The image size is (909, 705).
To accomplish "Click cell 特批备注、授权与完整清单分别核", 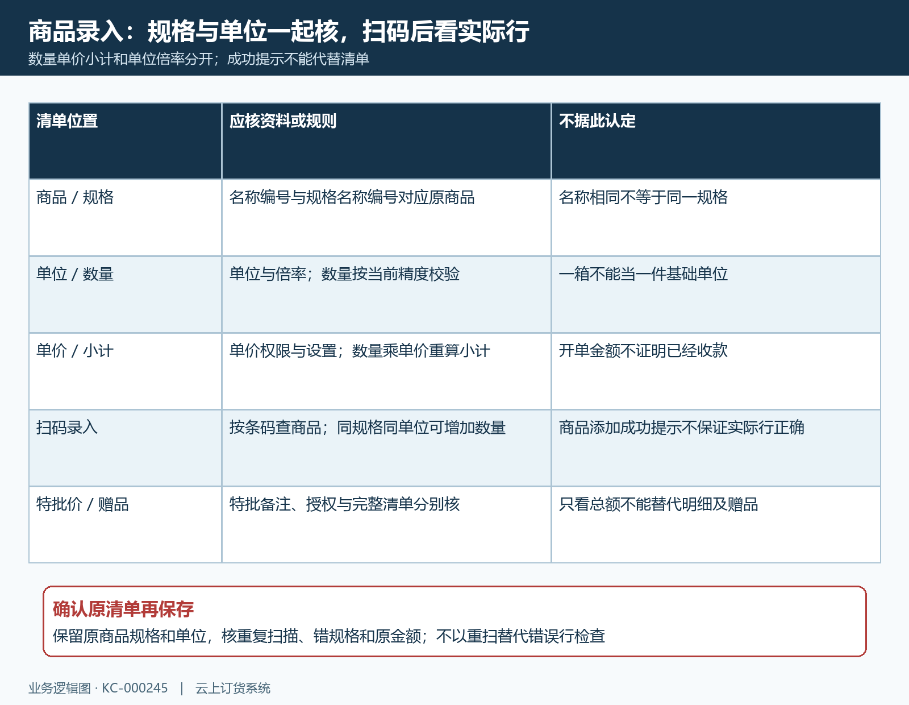I will pyautogui.click(x=386, y=525).
